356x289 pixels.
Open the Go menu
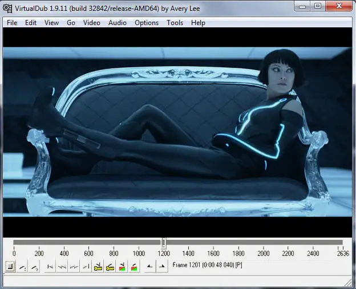(71, 23)
